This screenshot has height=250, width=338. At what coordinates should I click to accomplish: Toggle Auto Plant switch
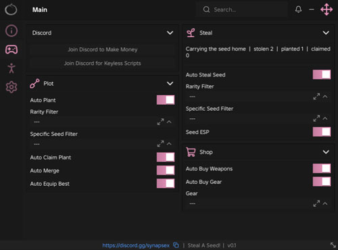tap(166, 100)
